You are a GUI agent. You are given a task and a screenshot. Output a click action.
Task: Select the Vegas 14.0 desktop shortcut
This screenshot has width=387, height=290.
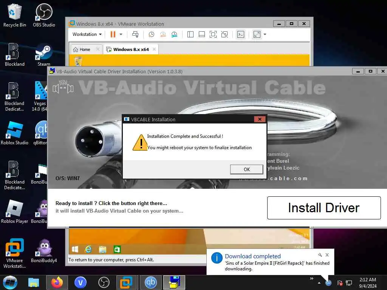pyautogui.click(x=39, y=97)
